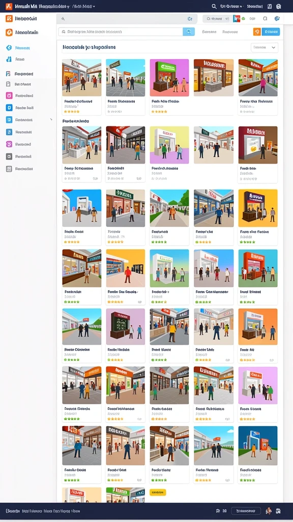
Task: Click the second text tab right of the search field
Action: point(230,32)
